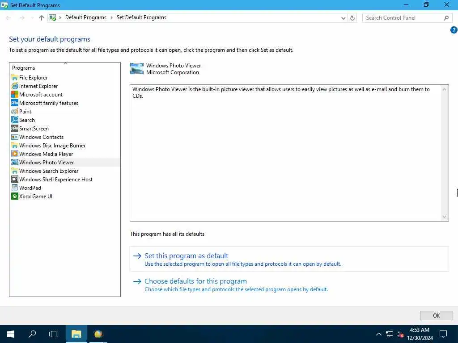Click the Windows Shell Experience Host icon
The height and width of the screenshot is (343, 458).
(x=15, y=179)
